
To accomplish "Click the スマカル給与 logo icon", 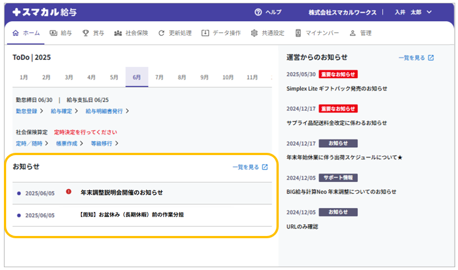I will pyautogui.click(x=16, y=12).
